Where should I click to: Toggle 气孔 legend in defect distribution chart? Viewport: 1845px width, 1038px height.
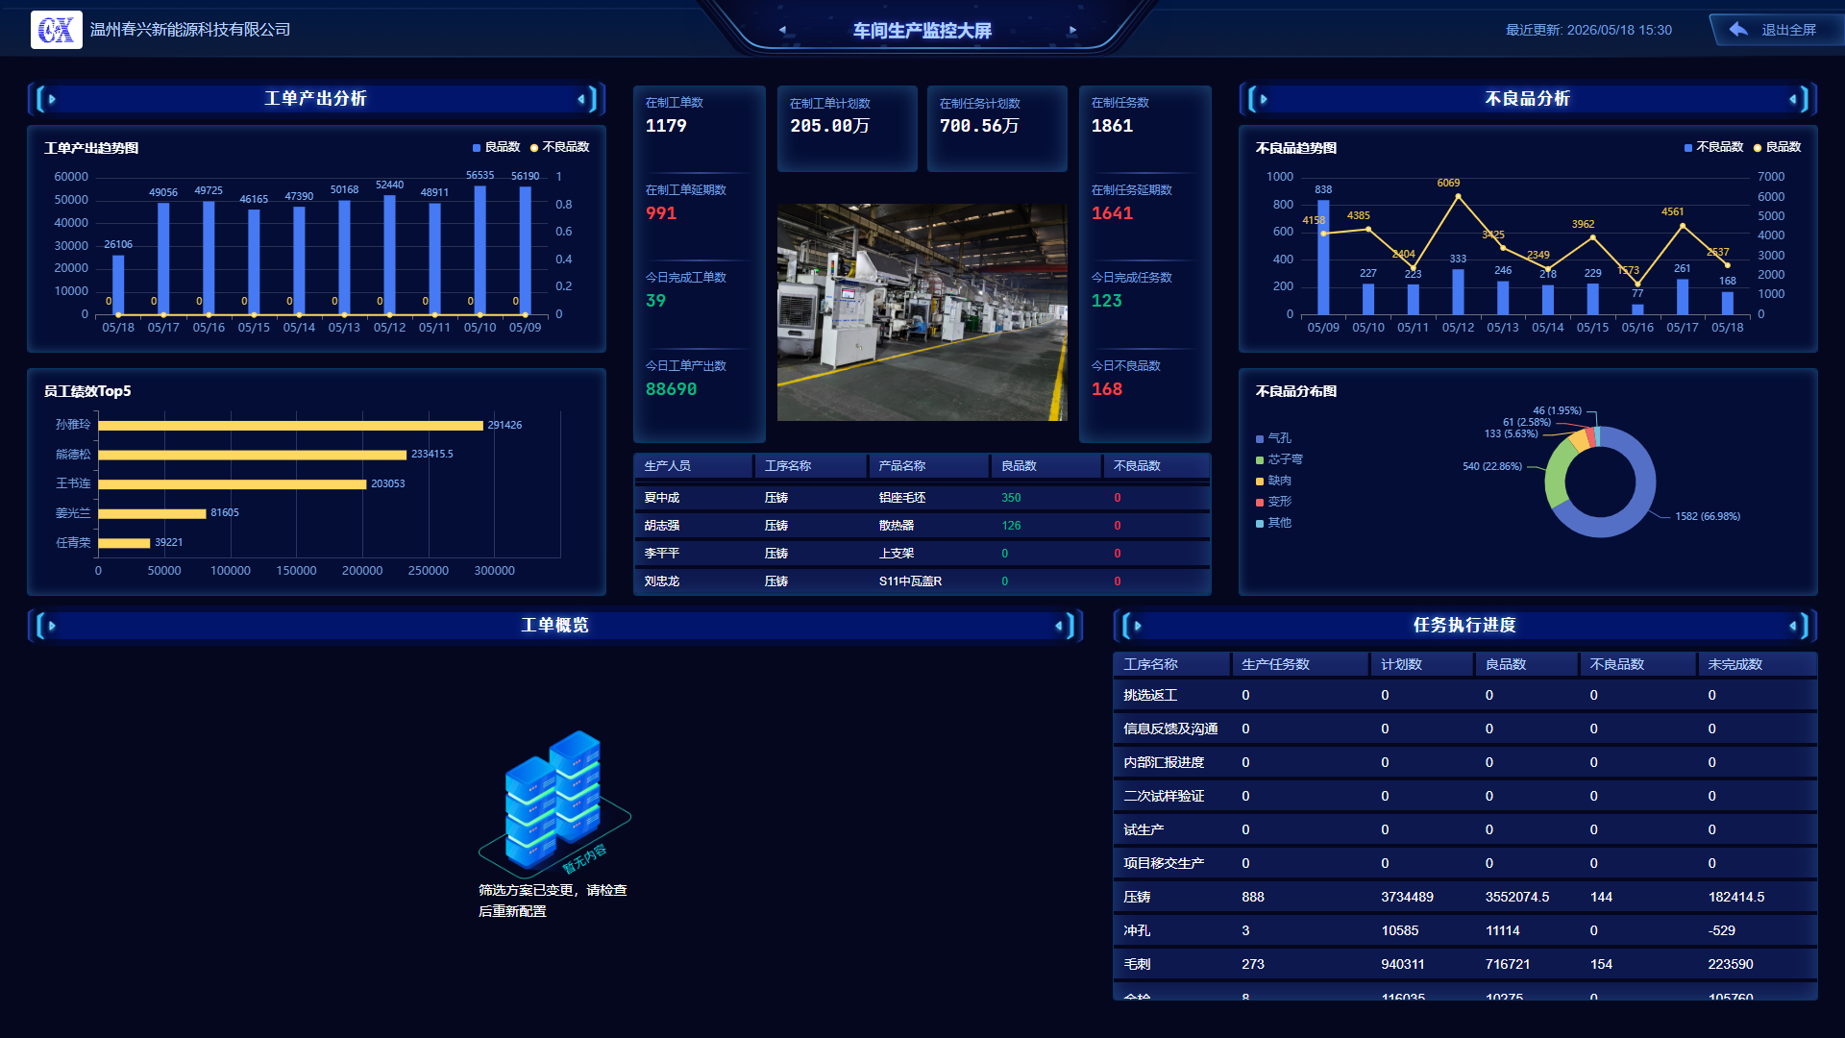coord(1273,438)
